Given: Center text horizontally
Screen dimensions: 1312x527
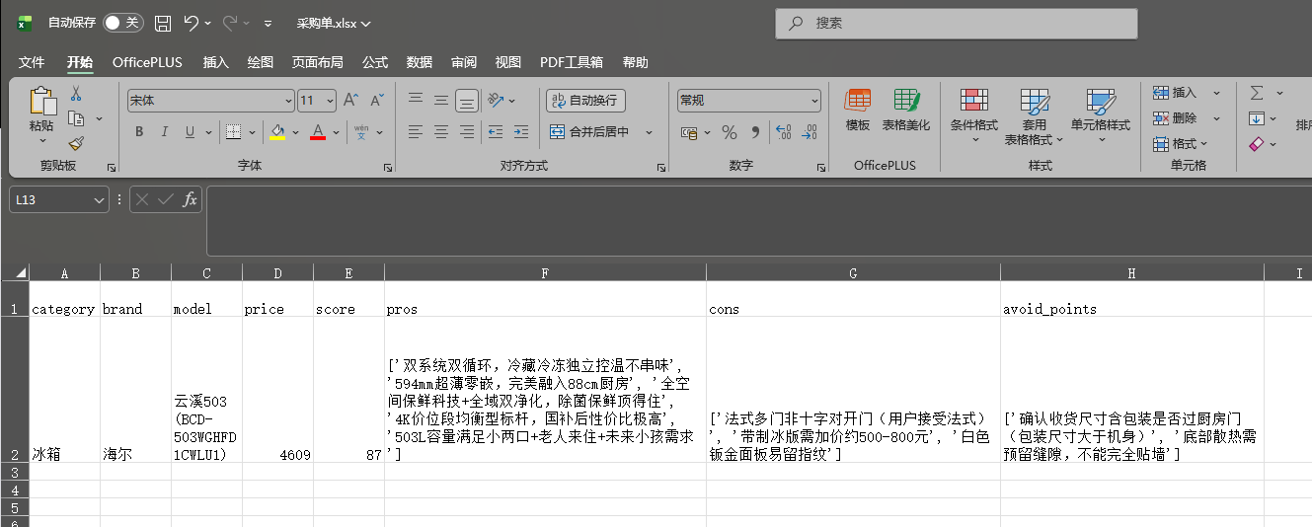Looking at the screenshot, I should coord(441,131).
